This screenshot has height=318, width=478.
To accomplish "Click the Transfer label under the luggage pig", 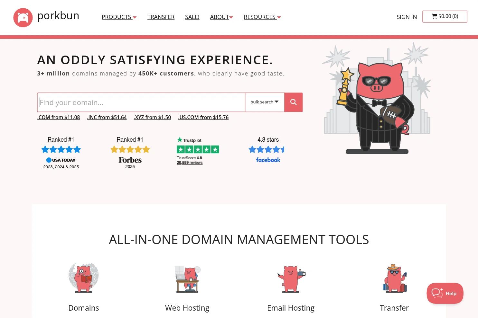I will pos(394,308).
